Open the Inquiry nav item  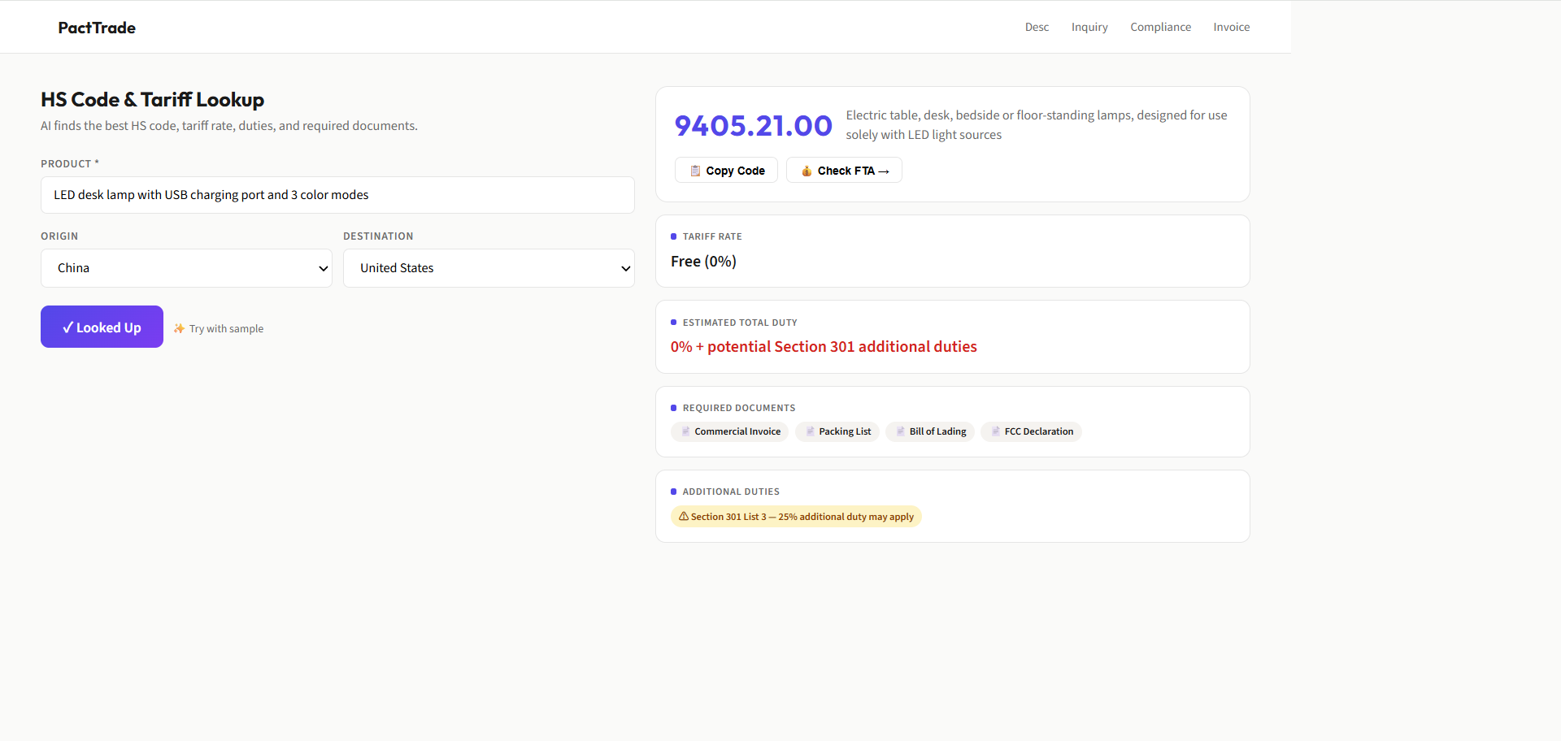pos(1089,27)
